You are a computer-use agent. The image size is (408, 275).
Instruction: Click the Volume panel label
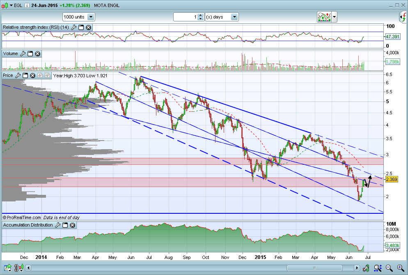(10, 54)
